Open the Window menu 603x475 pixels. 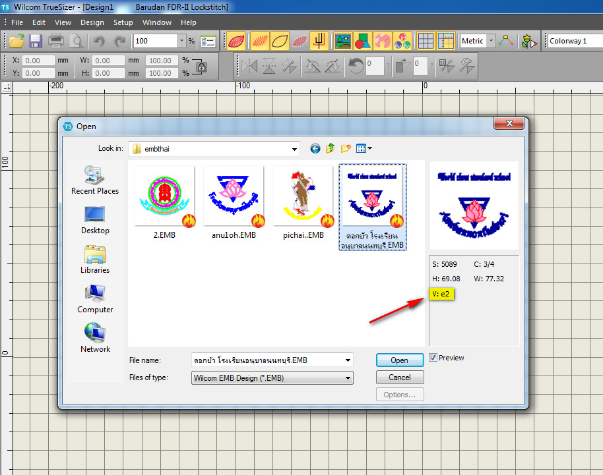coord(157,22)
